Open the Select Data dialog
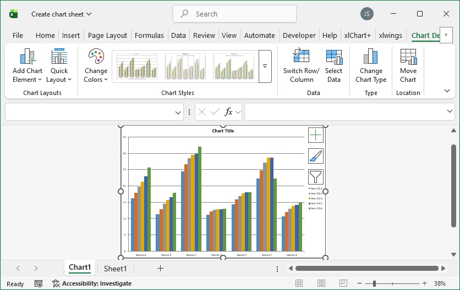 click(x=333, y=65)
